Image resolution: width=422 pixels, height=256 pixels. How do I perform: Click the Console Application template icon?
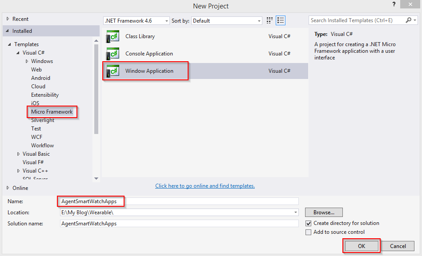coord(112,54)
